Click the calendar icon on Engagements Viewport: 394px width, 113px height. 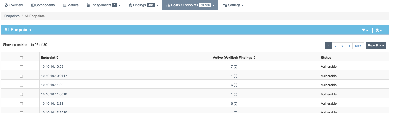coord(88,5)
